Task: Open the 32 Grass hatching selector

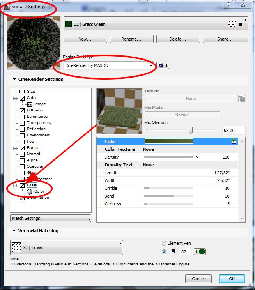Action: point(67,248)
